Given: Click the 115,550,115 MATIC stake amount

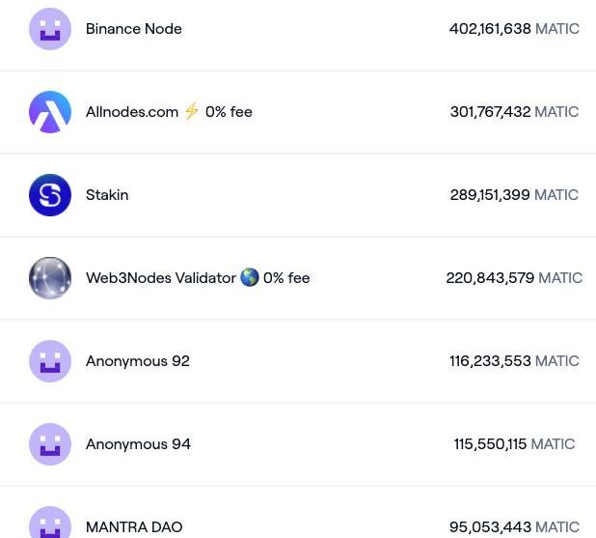Looking at the screenshot, I should click(514, 444).
